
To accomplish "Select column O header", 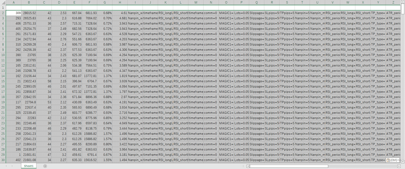I will 226,2.
